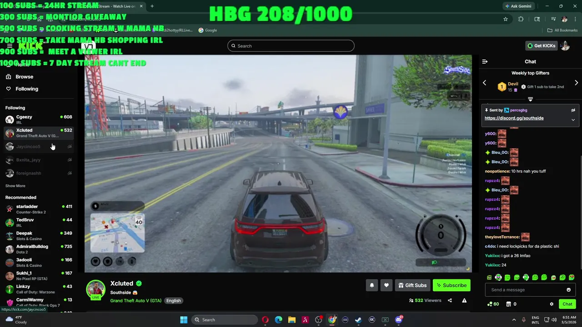Click the Windows Start button

pyautogui.click(x=184, y=320)
